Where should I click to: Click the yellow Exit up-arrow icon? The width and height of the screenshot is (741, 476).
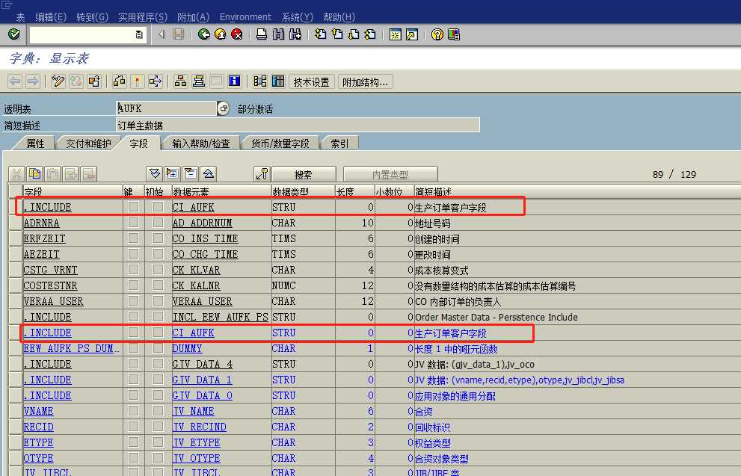[221, 34]
